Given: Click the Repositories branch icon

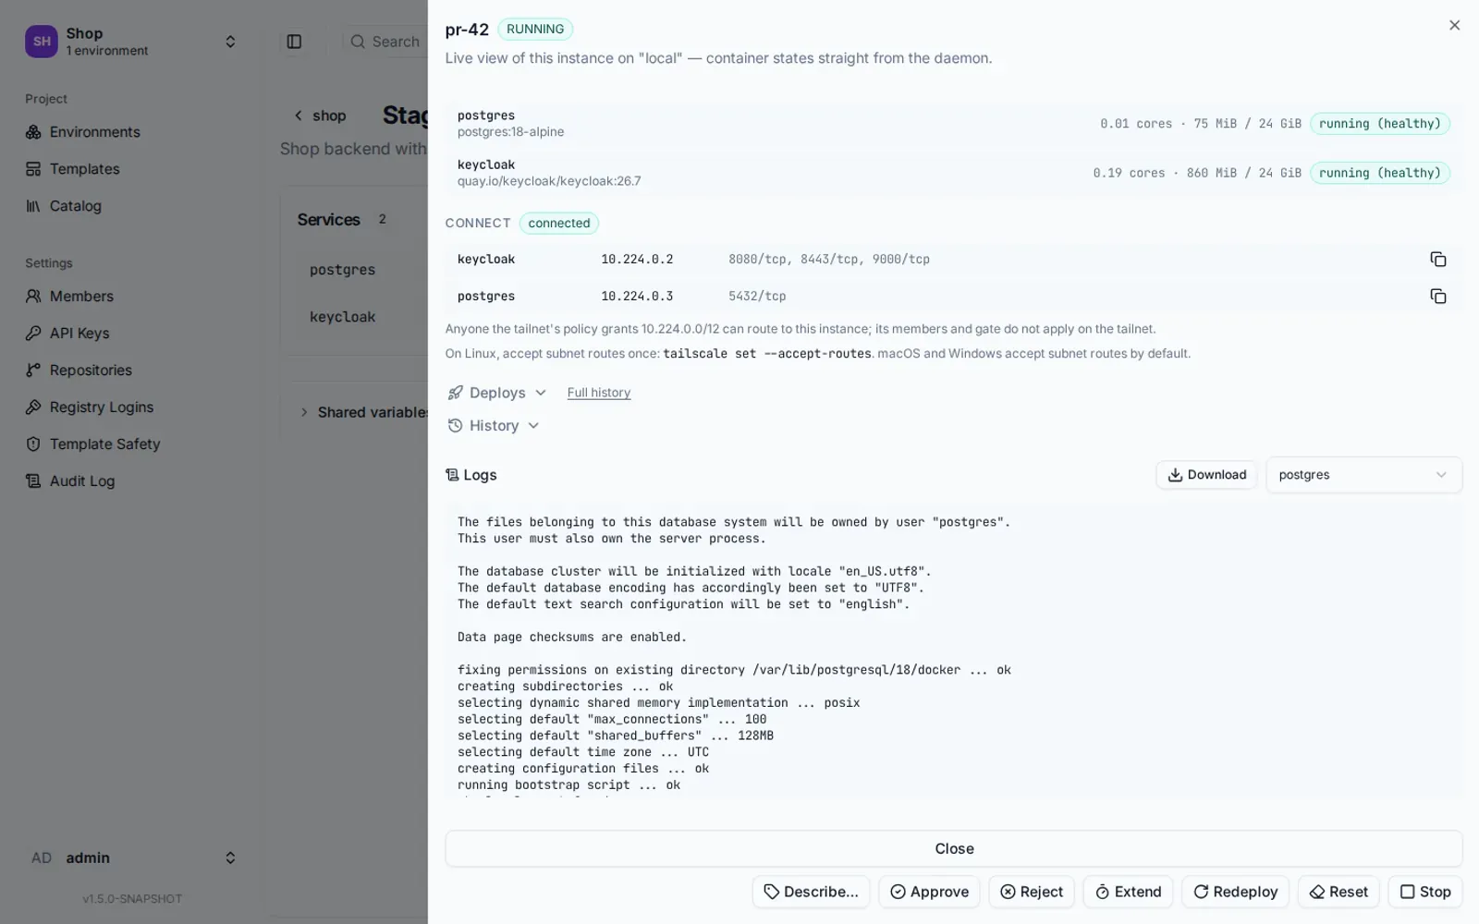Looking at the screenshot, I should point(33,371).
